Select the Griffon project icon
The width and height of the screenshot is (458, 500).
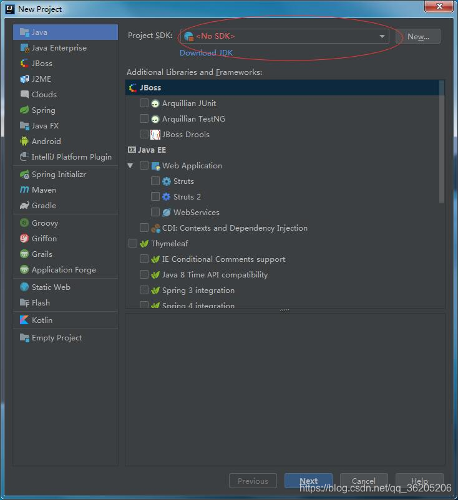(x=24, y=238)
